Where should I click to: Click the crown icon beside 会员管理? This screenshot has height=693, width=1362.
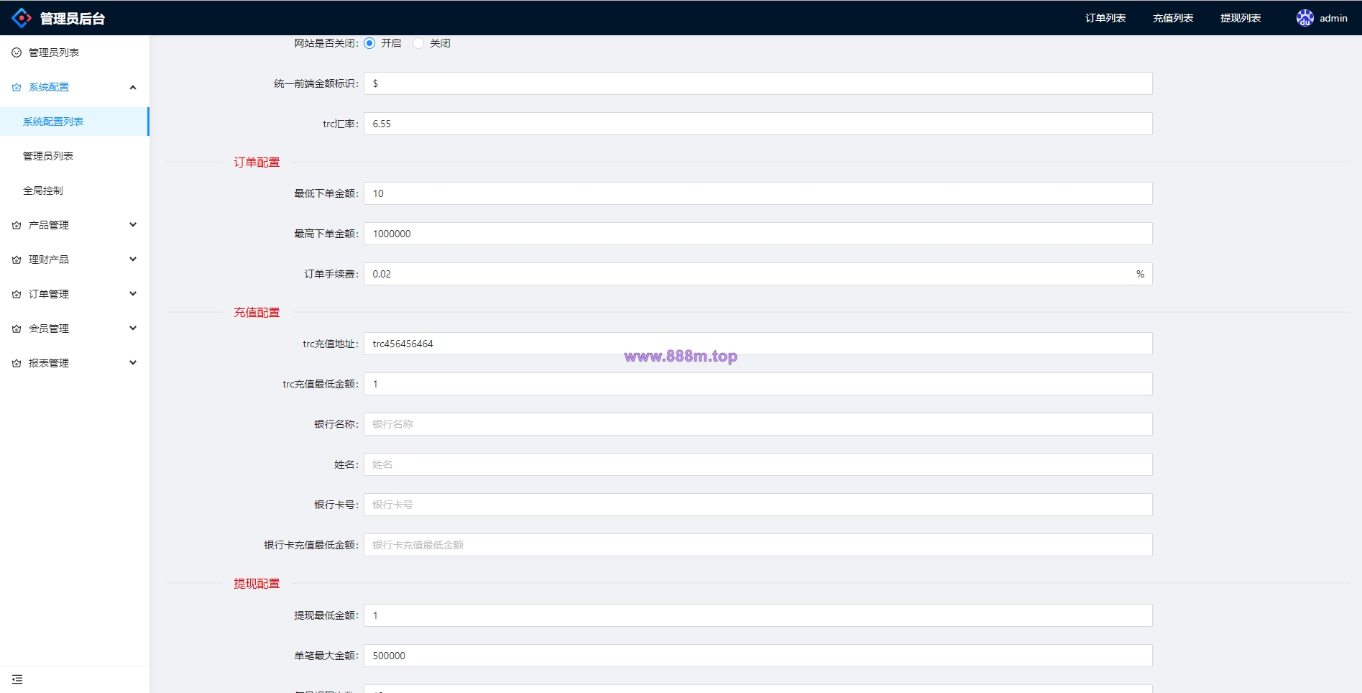point(17,329)
